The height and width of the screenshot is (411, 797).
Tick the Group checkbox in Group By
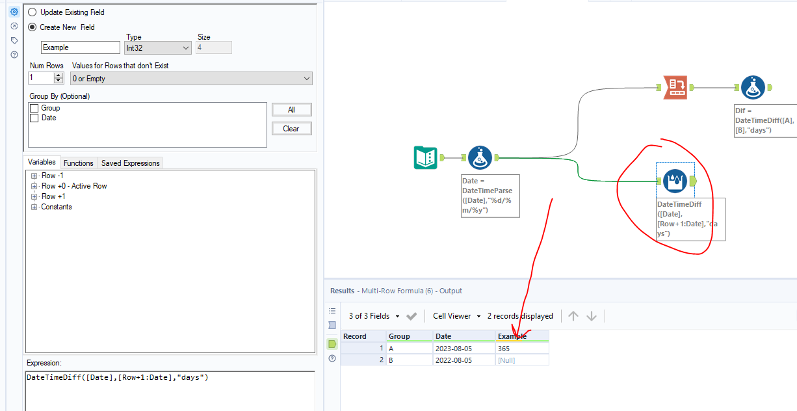click(34, 108)
